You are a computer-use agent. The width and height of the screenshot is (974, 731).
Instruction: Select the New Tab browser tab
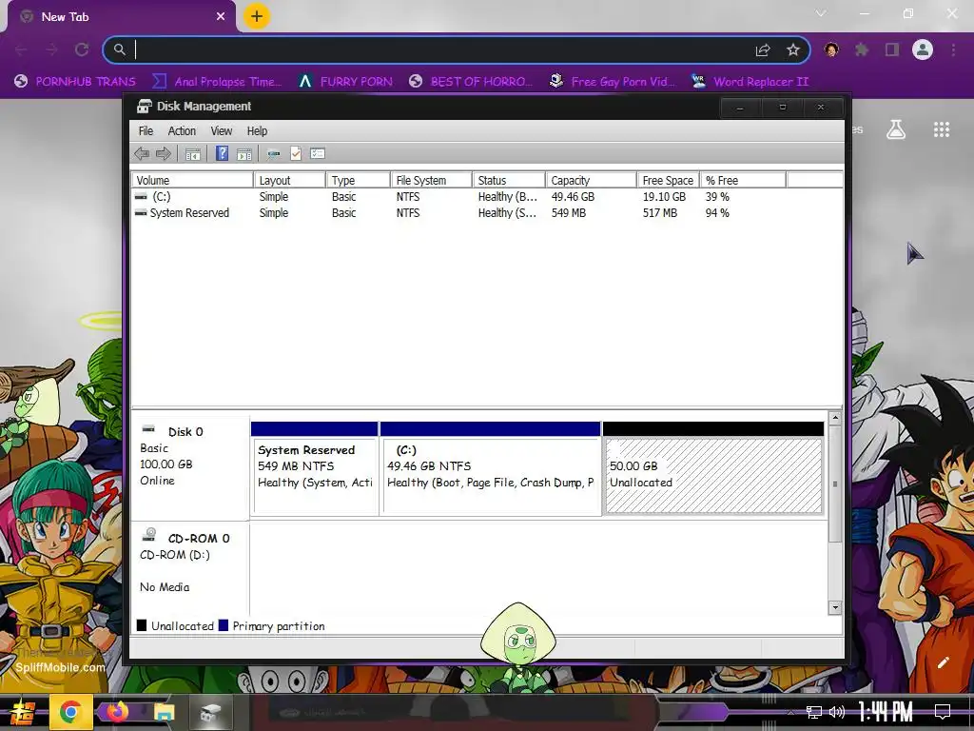[x=121, y=17]
